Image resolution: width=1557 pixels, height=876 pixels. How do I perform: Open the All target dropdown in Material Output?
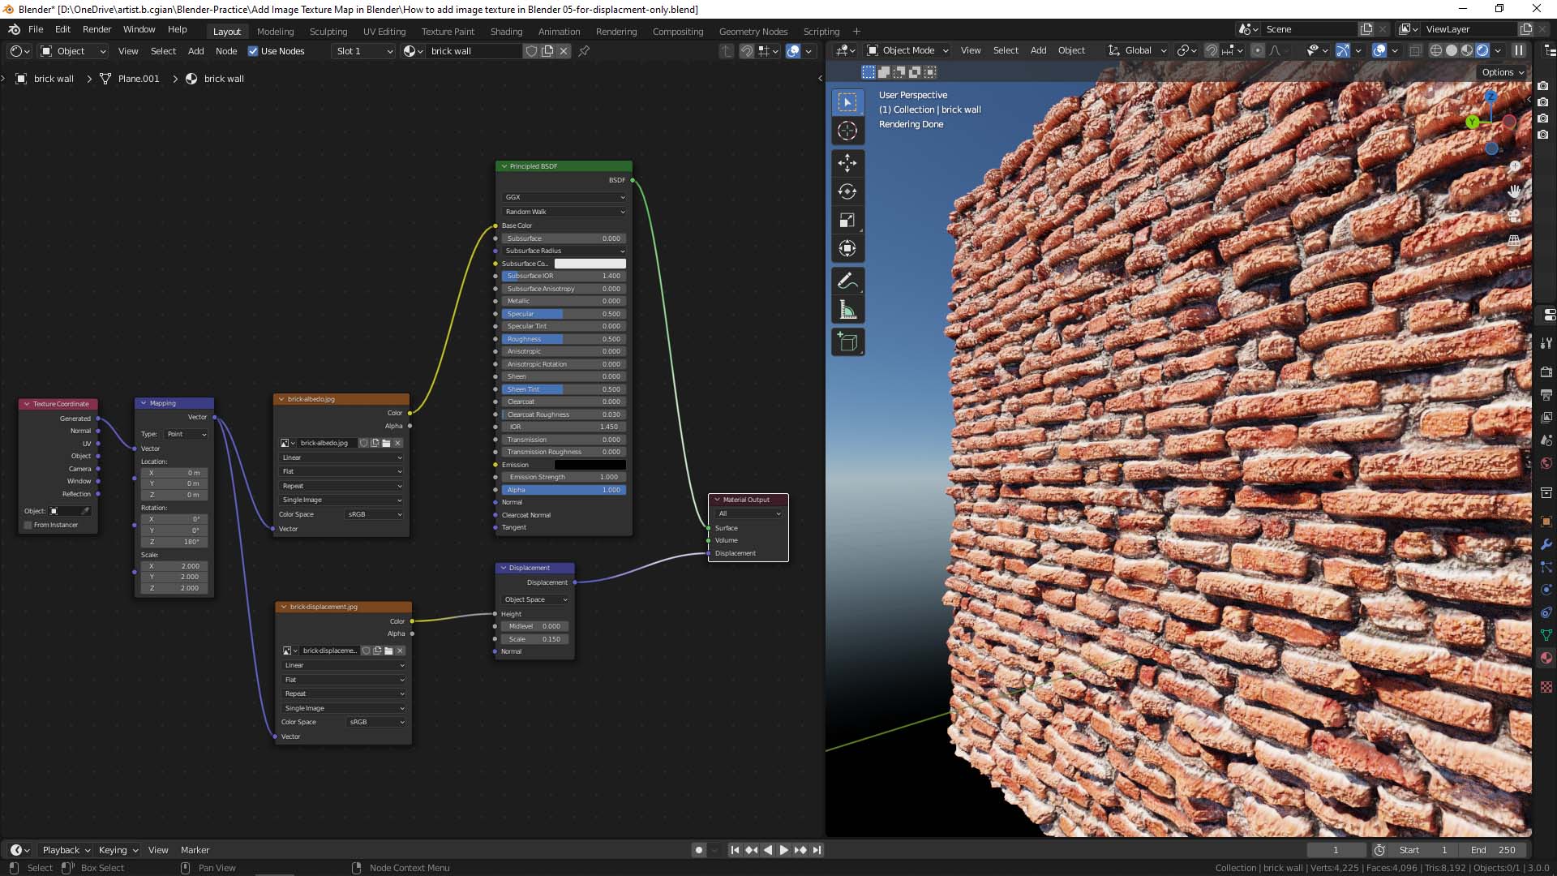[748, 513]
